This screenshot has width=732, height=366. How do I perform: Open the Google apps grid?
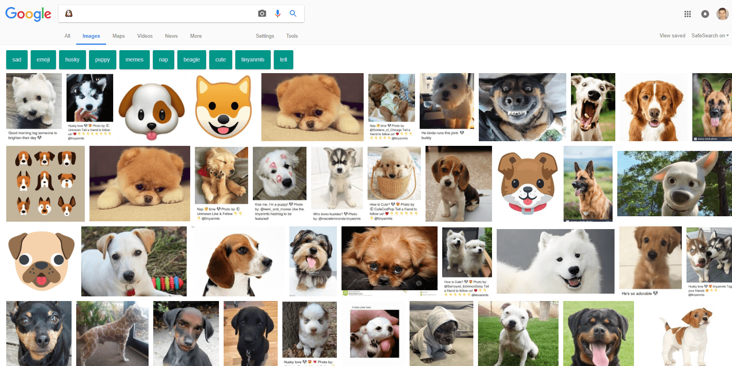[x=688, y=14]
